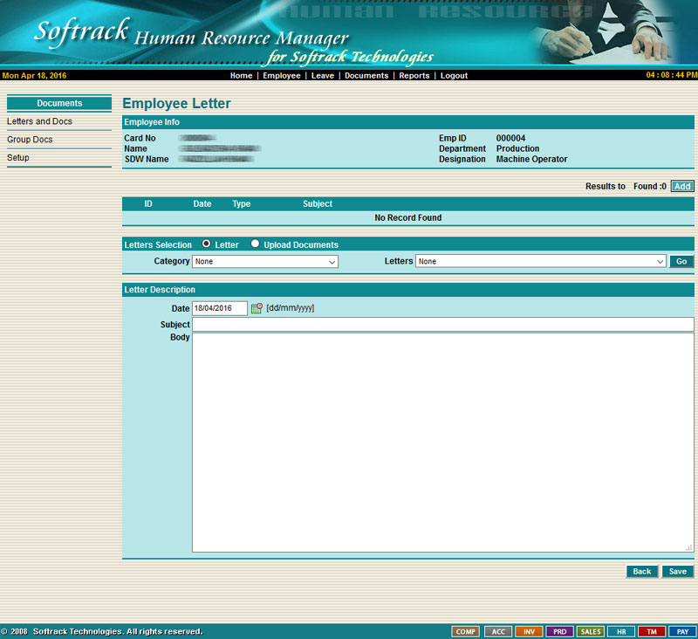Viewport: 698px width, 639px height.
Task: Open the SALES module badge
Action: [590, 631]
